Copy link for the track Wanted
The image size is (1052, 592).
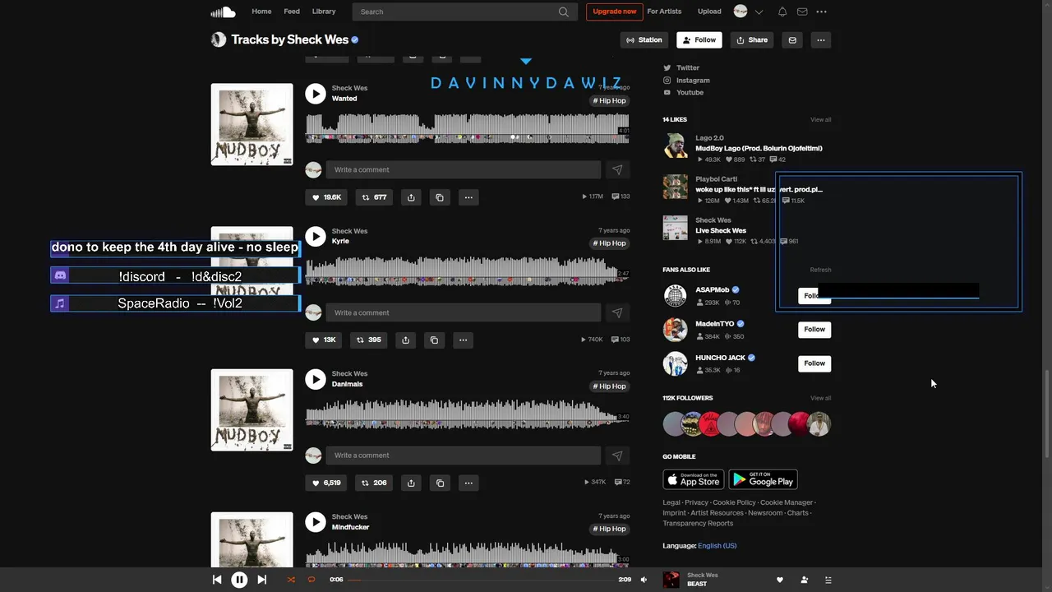(440, 197)
